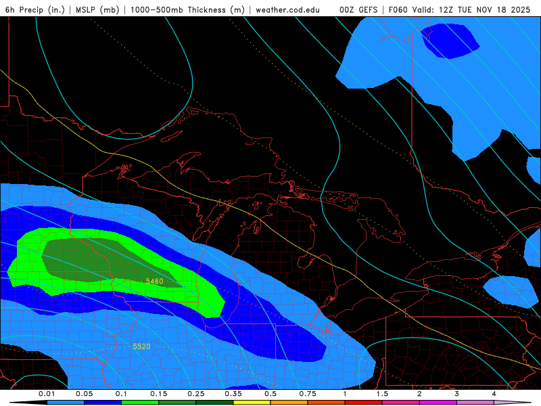The image size is (541, 406).
Task: Pick the medium green 0.15–0.25 legend swatch
Action: pyautogui.click(x=177, y=403)
